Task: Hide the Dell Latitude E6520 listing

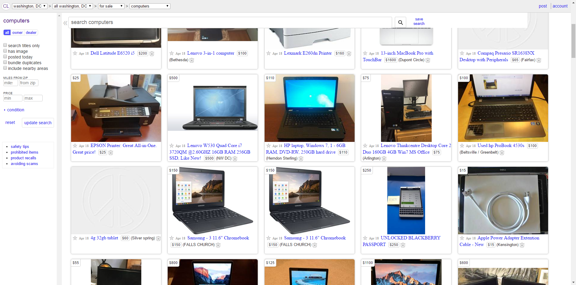Action: 152,54
